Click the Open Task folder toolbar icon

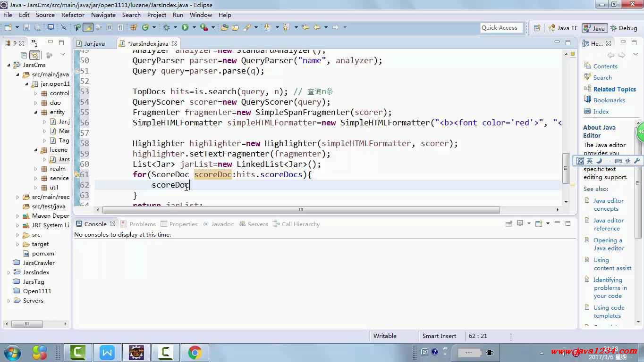point(235,27)
